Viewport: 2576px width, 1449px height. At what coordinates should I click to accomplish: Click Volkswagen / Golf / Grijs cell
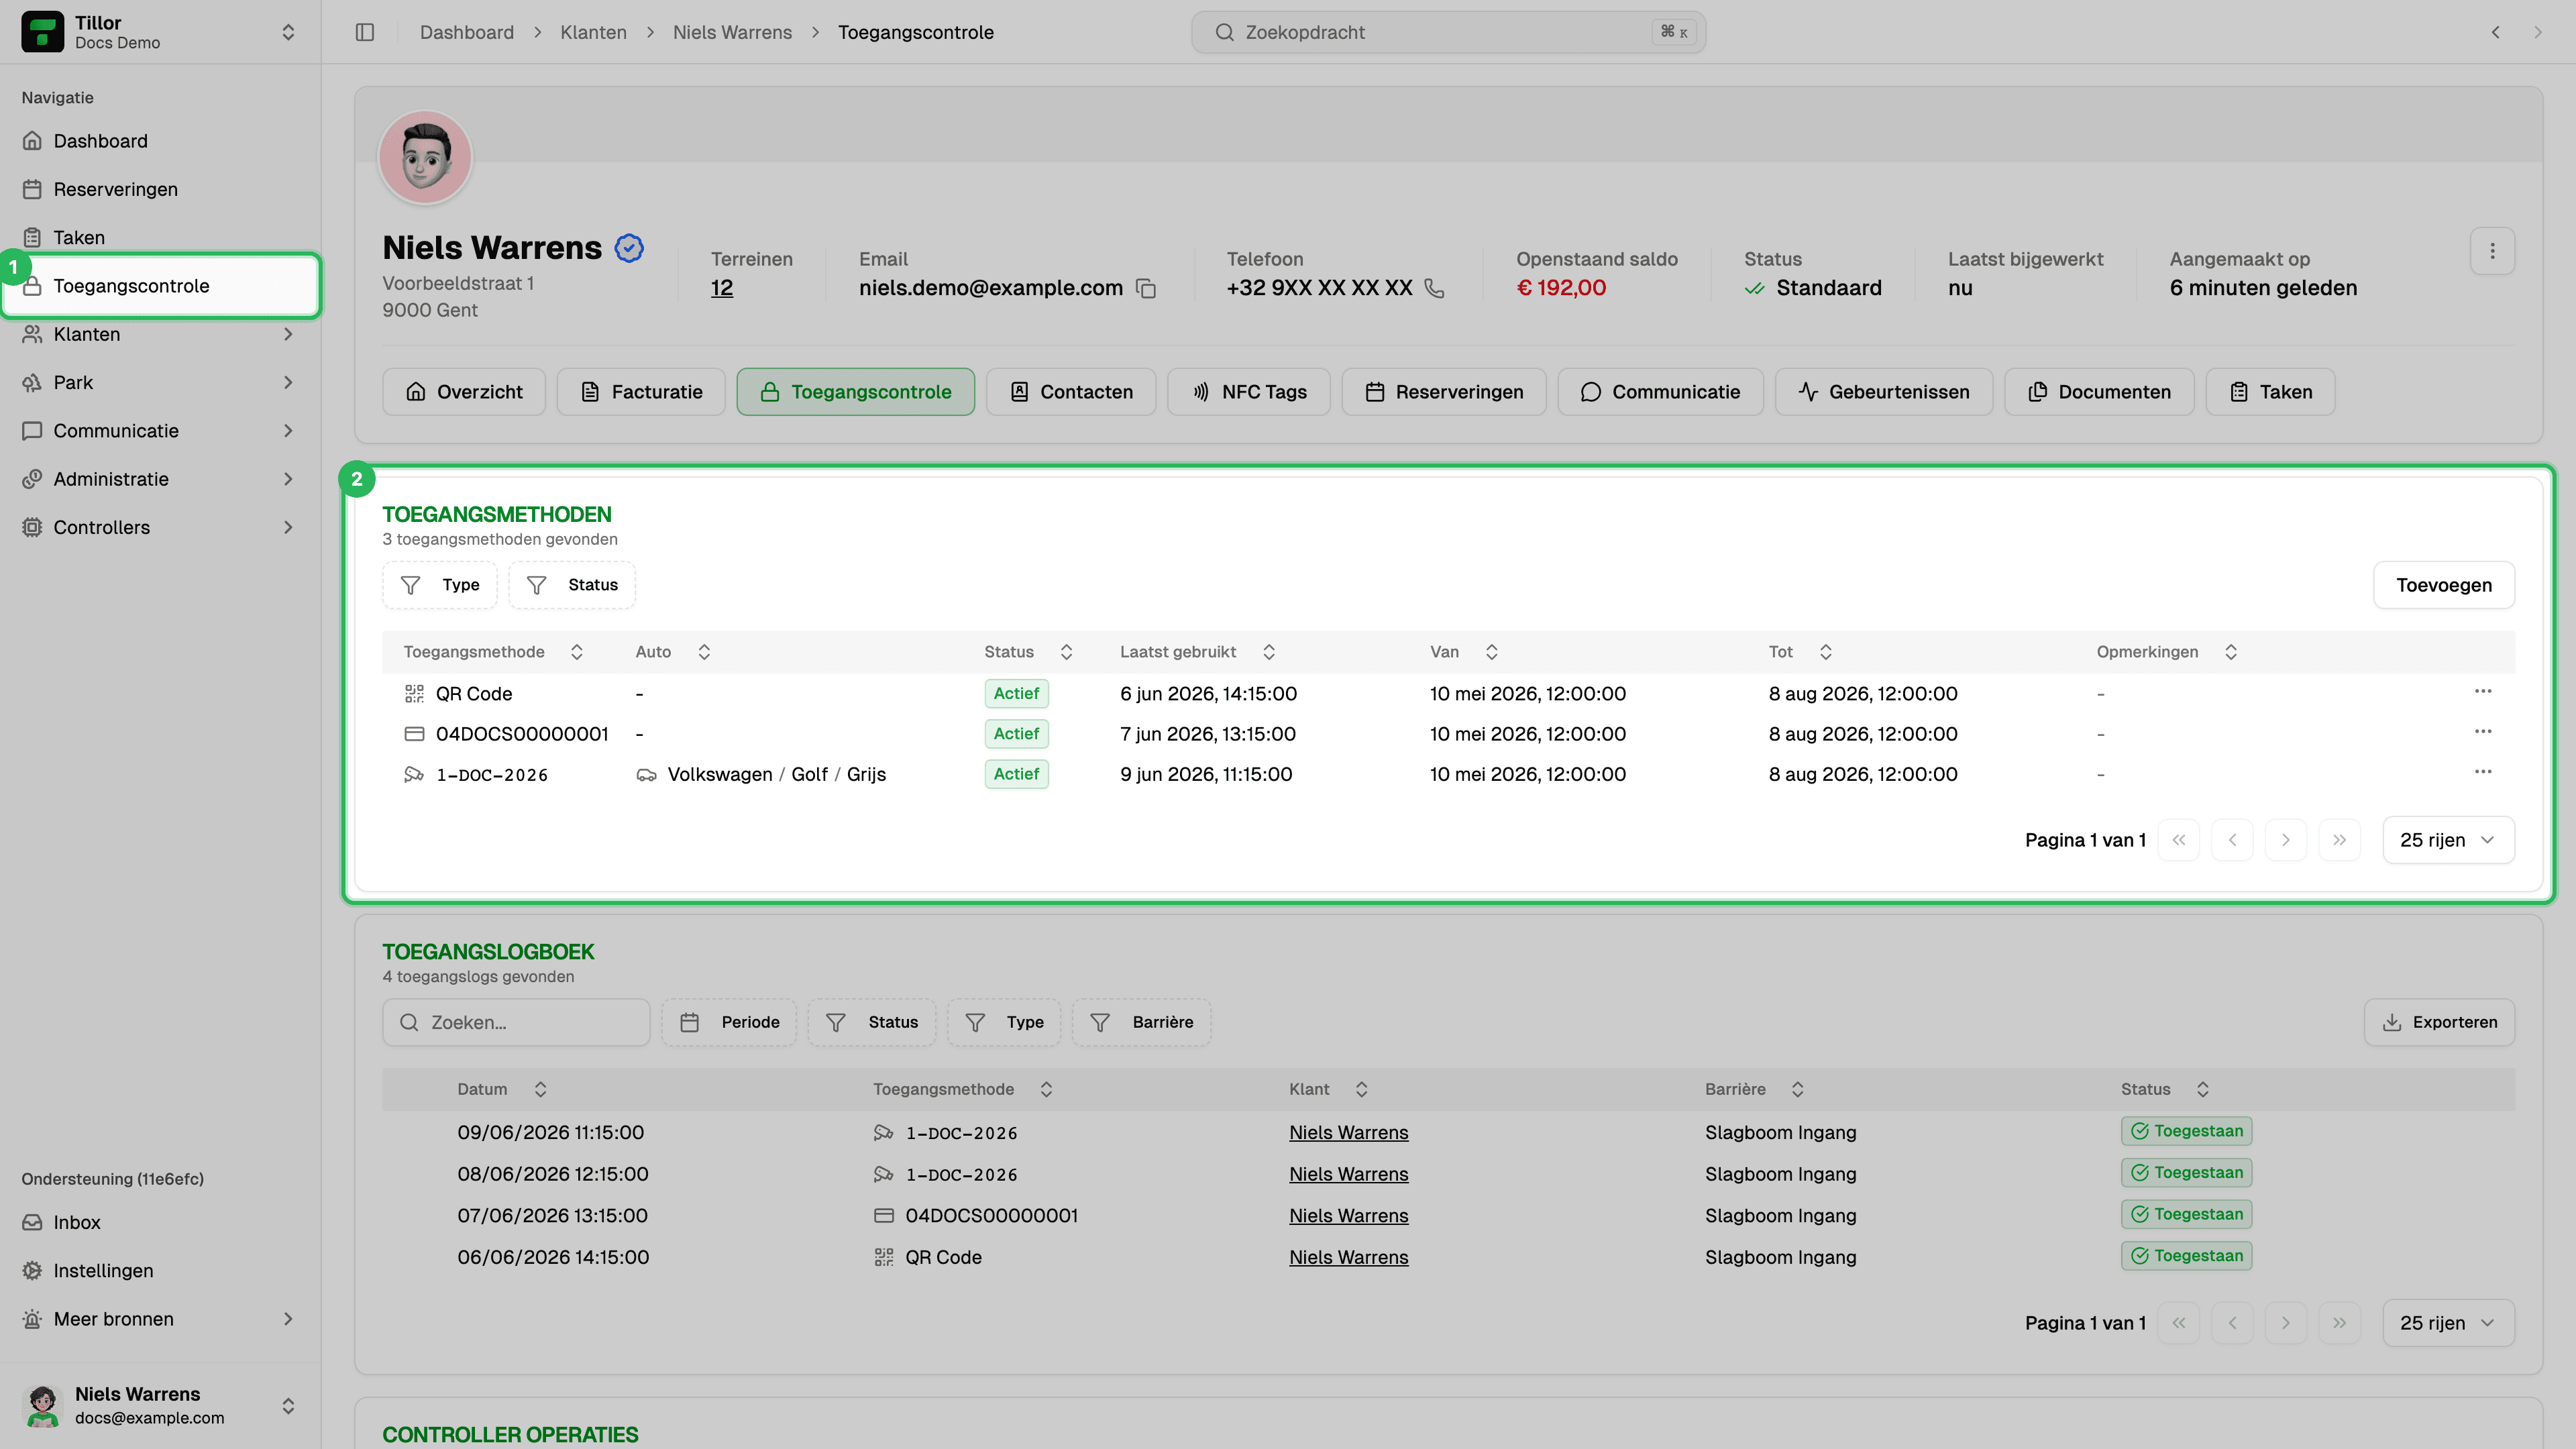click(x=761, y=774)
